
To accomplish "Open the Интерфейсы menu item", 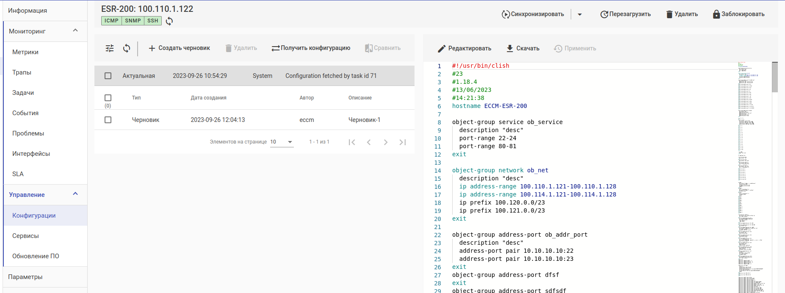I will point(31,154).
